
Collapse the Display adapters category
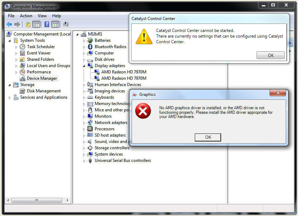click(x=84, y=66)
